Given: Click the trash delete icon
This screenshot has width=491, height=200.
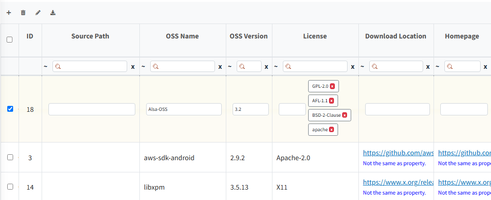Looking at the screenshot, I should pyautogui.click(x=23, y=13).
